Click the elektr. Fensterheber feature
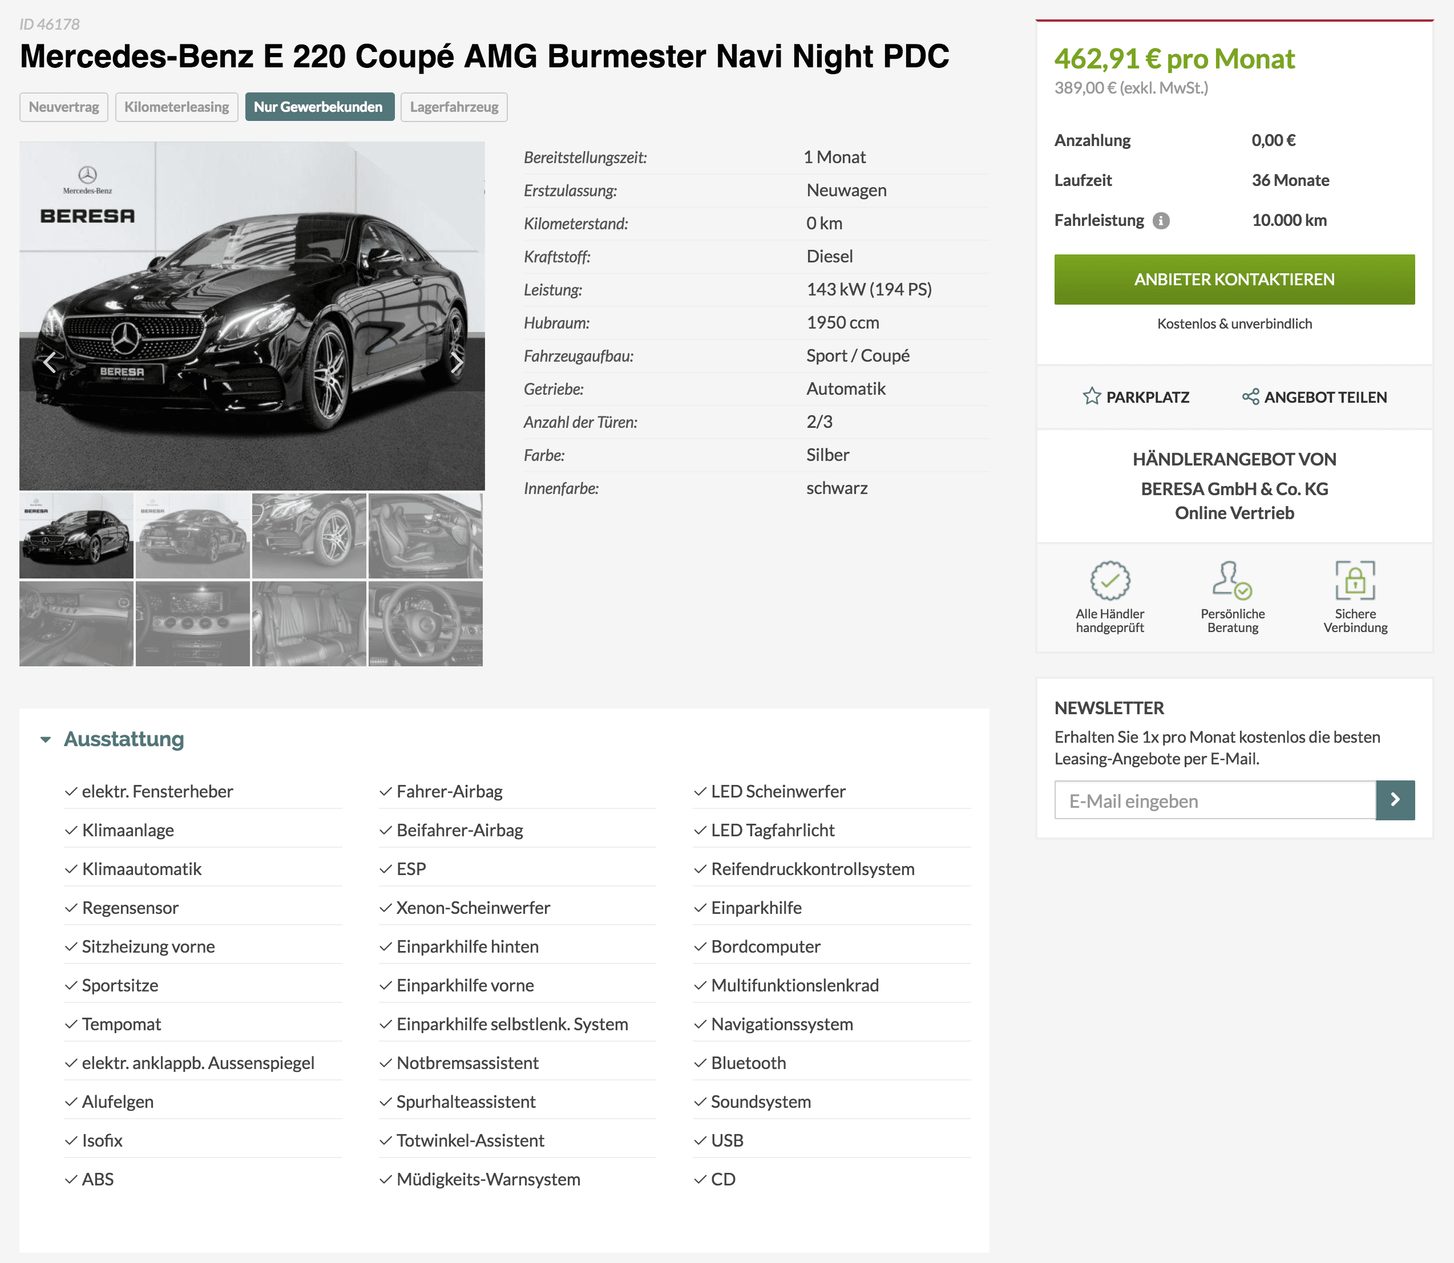This screenshot has width=1454, height=1263. click(157, 791)
